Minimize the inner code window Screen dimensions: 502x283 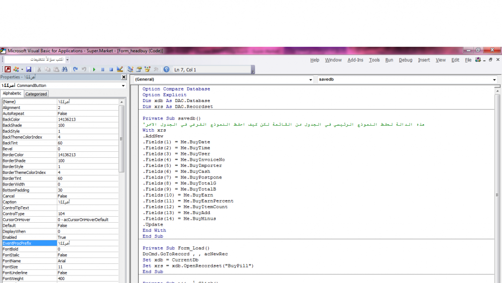(x=484, y=60)
